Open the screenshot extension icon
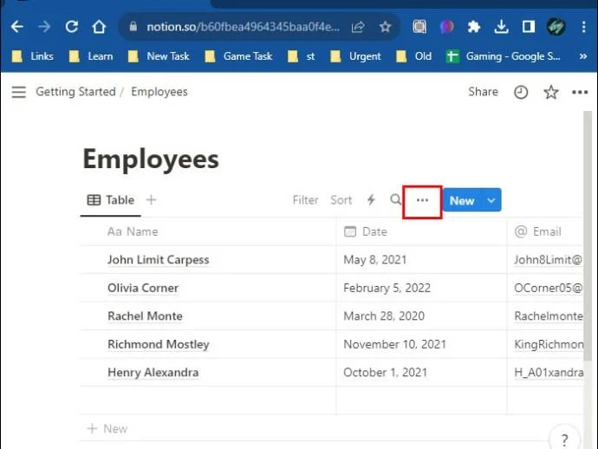This screenshot has height=449, width=598. tap(419, 27)
